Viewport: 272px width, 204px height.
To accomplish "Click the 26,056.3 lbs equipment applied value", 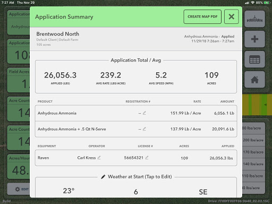I will pos(221,158).
